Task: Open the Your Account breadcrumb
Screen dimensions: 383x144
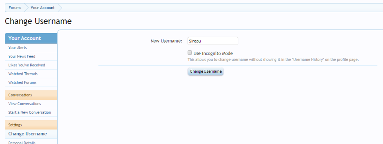Action: [43, 8]
